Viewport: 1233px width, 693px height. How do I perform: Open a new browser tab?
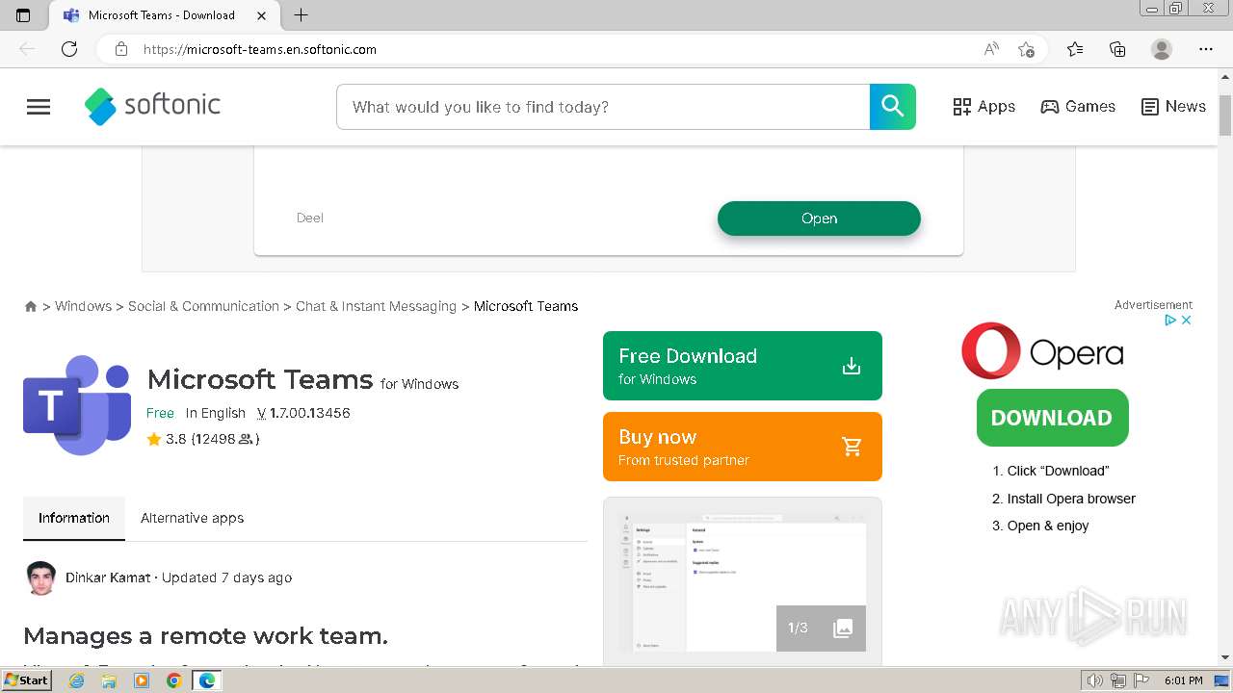[301, 15]
